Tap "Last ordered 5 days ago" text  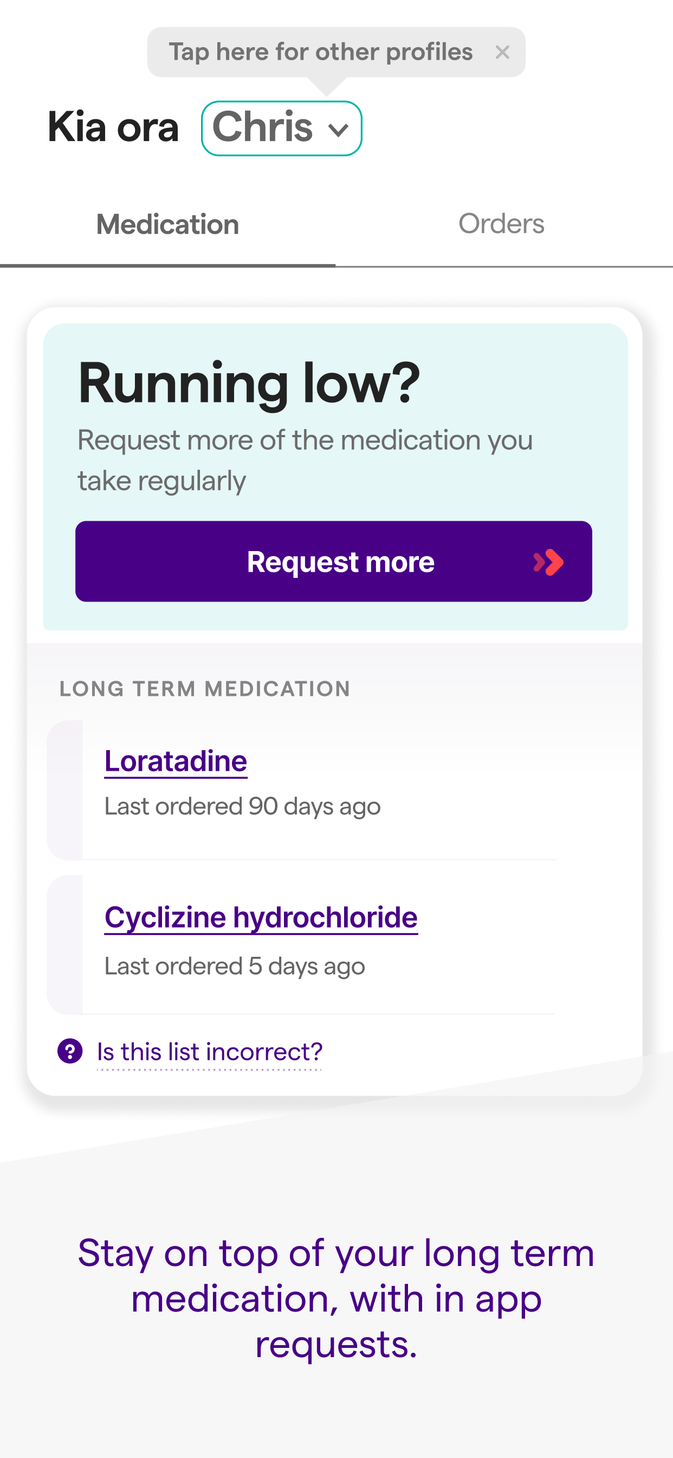pos(235,967)
